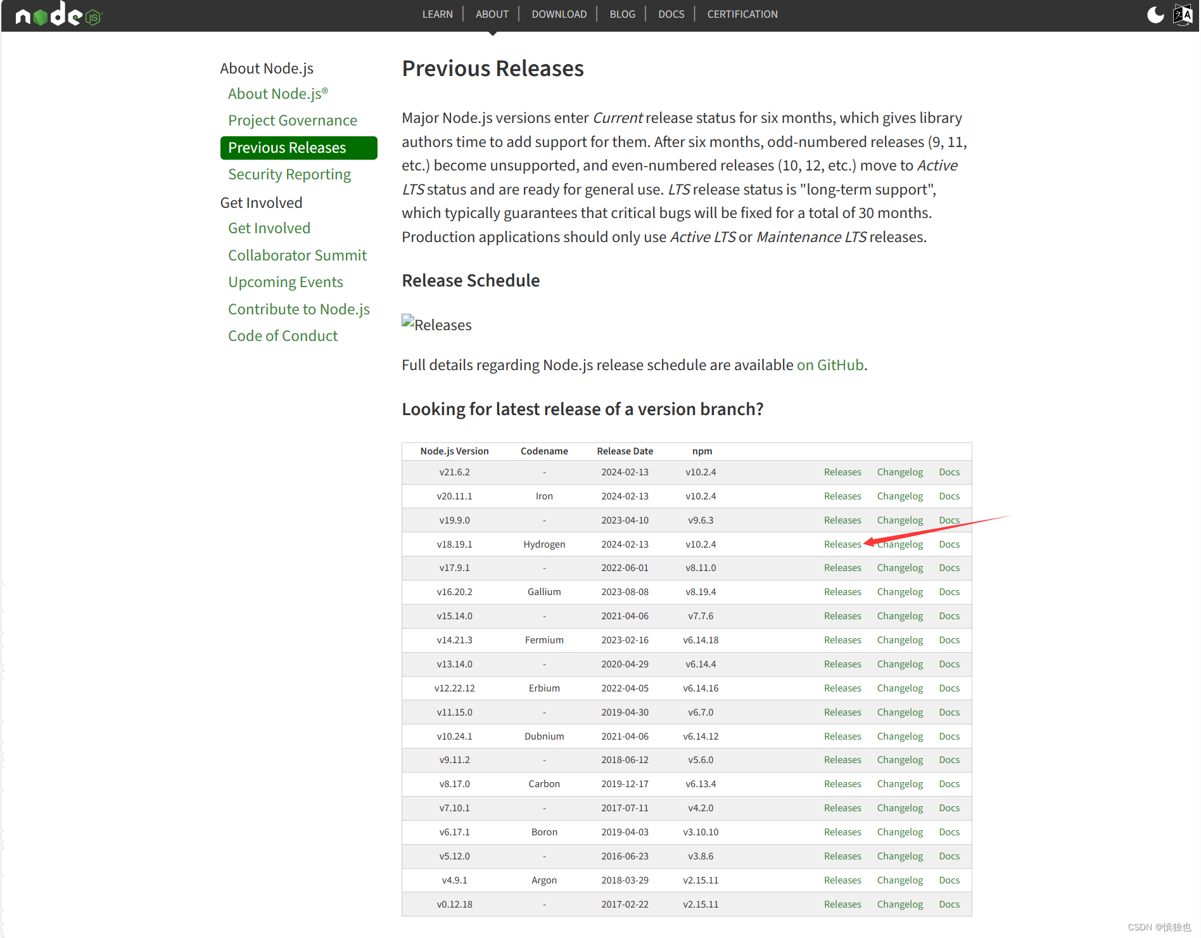1201x938 pixels.
Task: Follow the 'on GitHub' link
Action: pos(830,365)
